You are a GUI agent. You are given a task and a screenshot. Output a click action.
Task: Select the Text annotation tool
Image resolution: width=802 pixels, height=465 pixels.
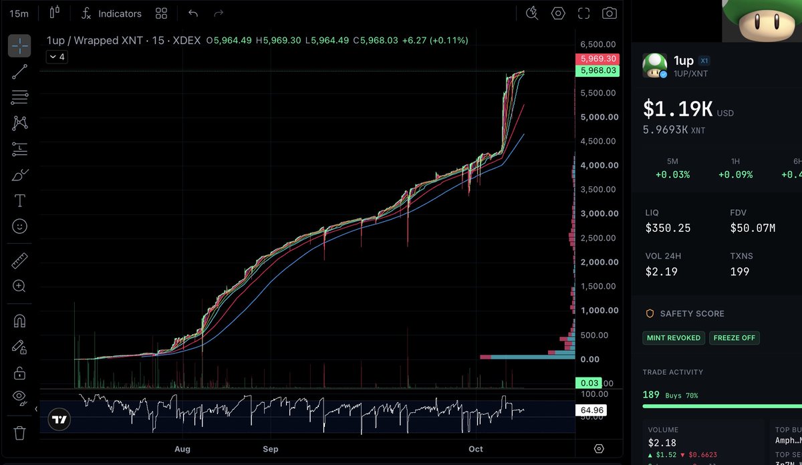(x=19, y=201)
